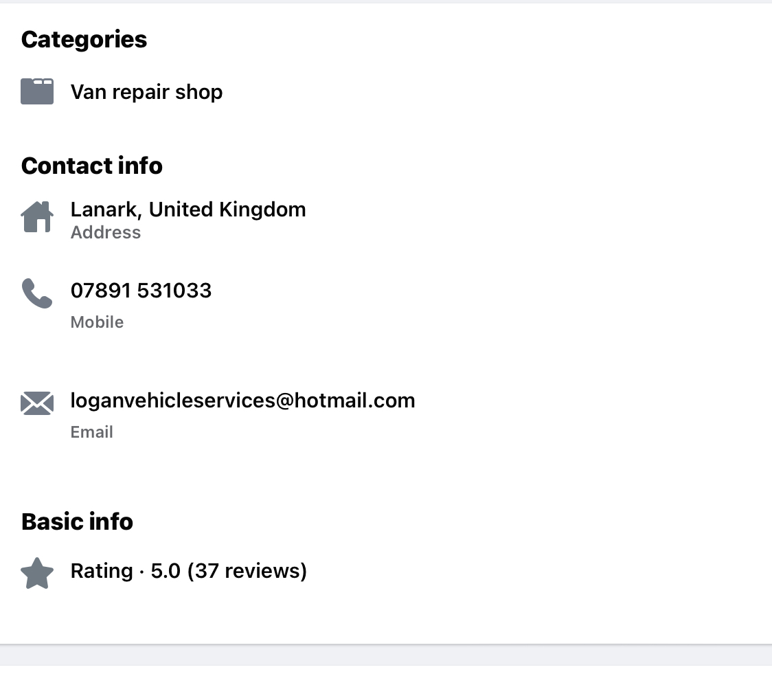Click the grey strip above Categories

click(x=386, y=2)
